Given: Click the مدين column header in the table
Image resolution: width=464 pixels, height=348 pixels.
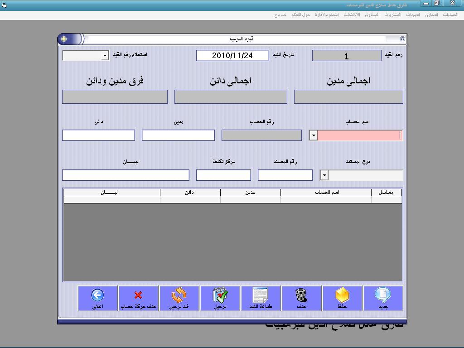Looking at the screenshot, I should tap(250, 192).
